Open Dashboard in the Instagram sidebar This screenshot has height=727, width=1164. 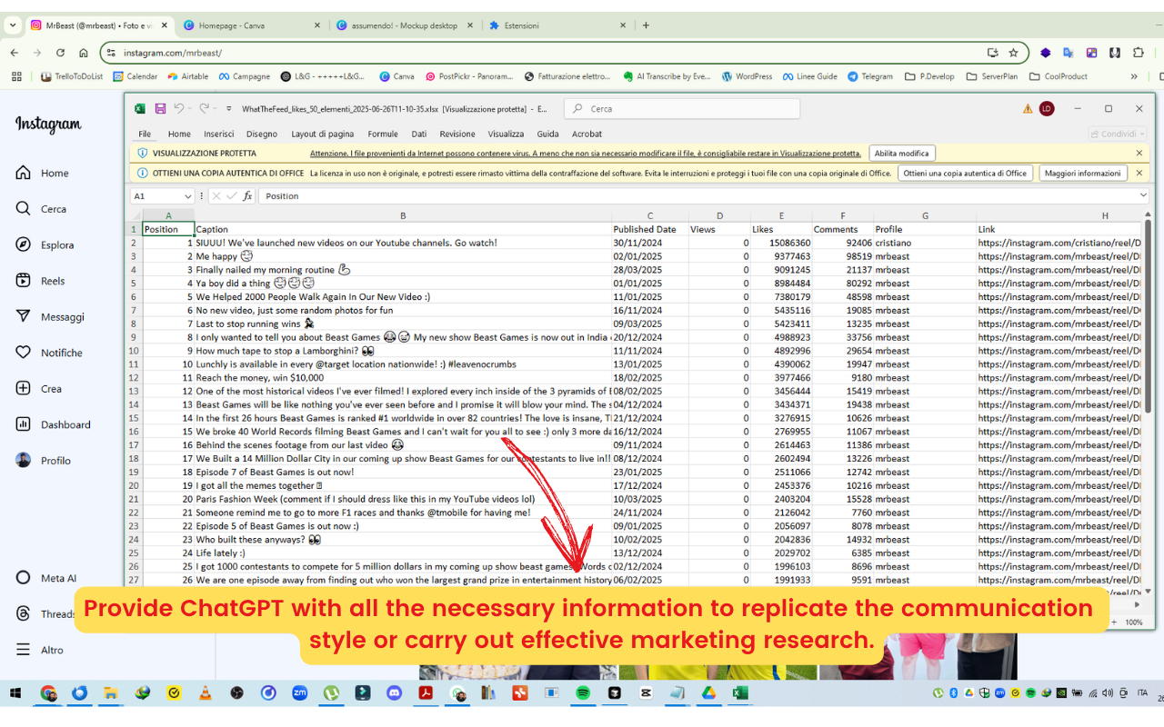click(53, 424)
